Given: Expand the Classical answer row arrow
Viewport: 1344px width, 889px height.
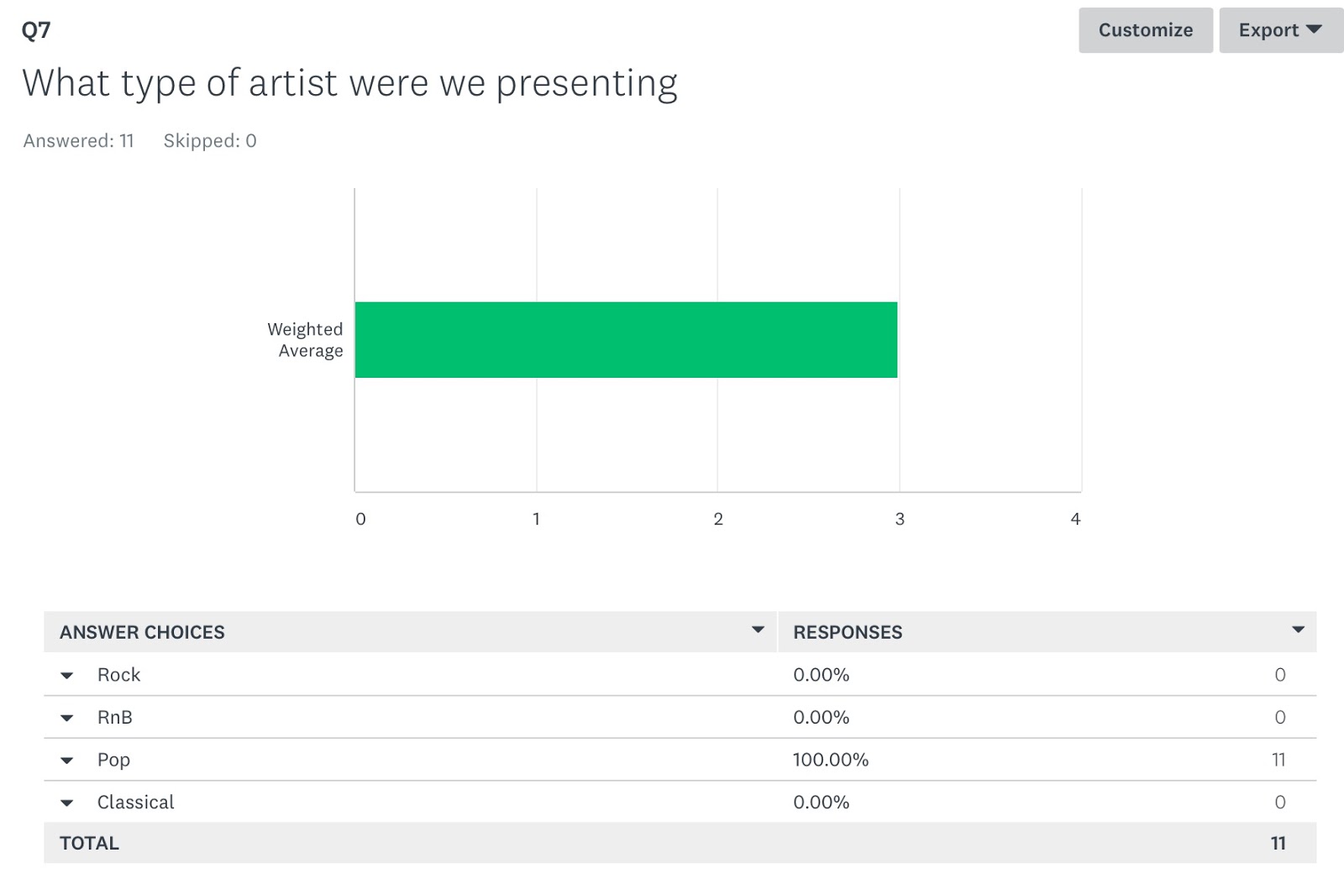Looking at the screenshot, I should [x=67, y=803].
